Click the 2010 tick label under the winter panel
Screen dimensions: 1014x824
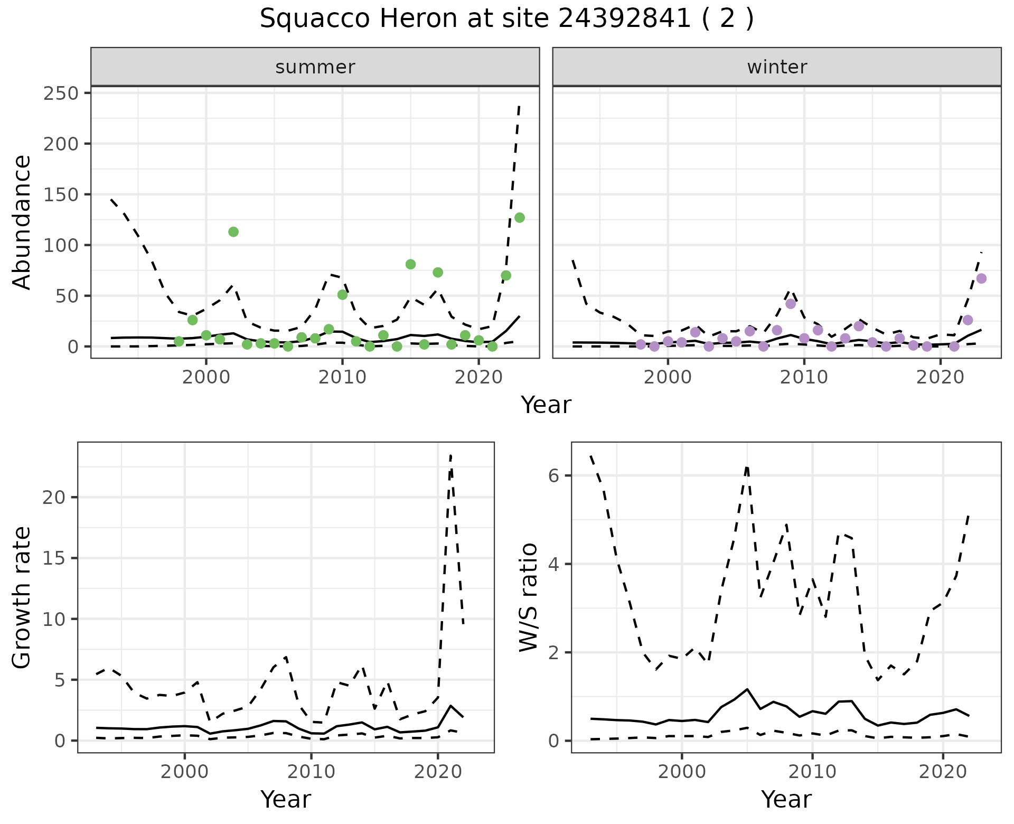coord(804,378)
